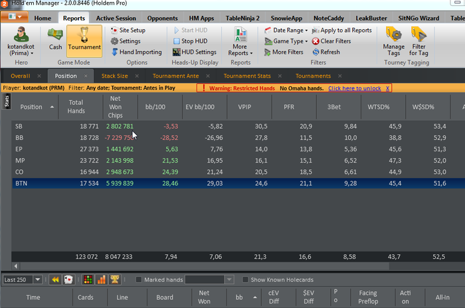
Task: Toggle the Marked hands checkbox
Action: 138,279
